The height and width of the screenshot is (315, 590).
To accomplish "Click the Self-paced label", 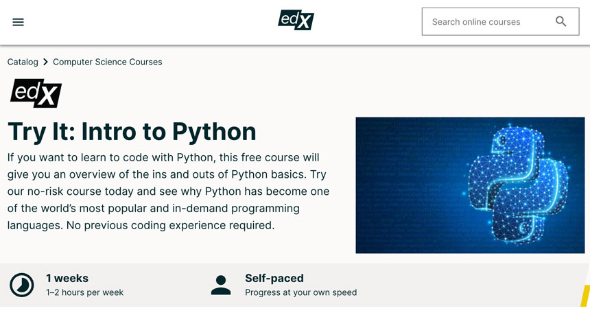I will (274, 278).
